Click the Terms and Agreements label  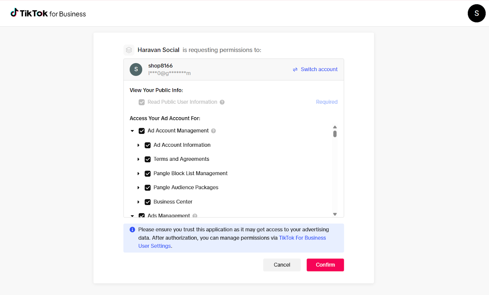(x=181, y=159)
